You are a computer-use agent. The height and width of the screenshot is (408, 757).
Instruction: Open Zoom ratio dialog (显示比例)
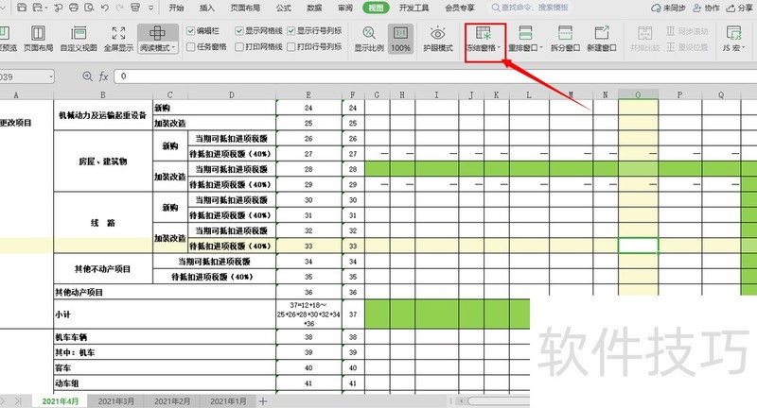(x=369, y=39)
